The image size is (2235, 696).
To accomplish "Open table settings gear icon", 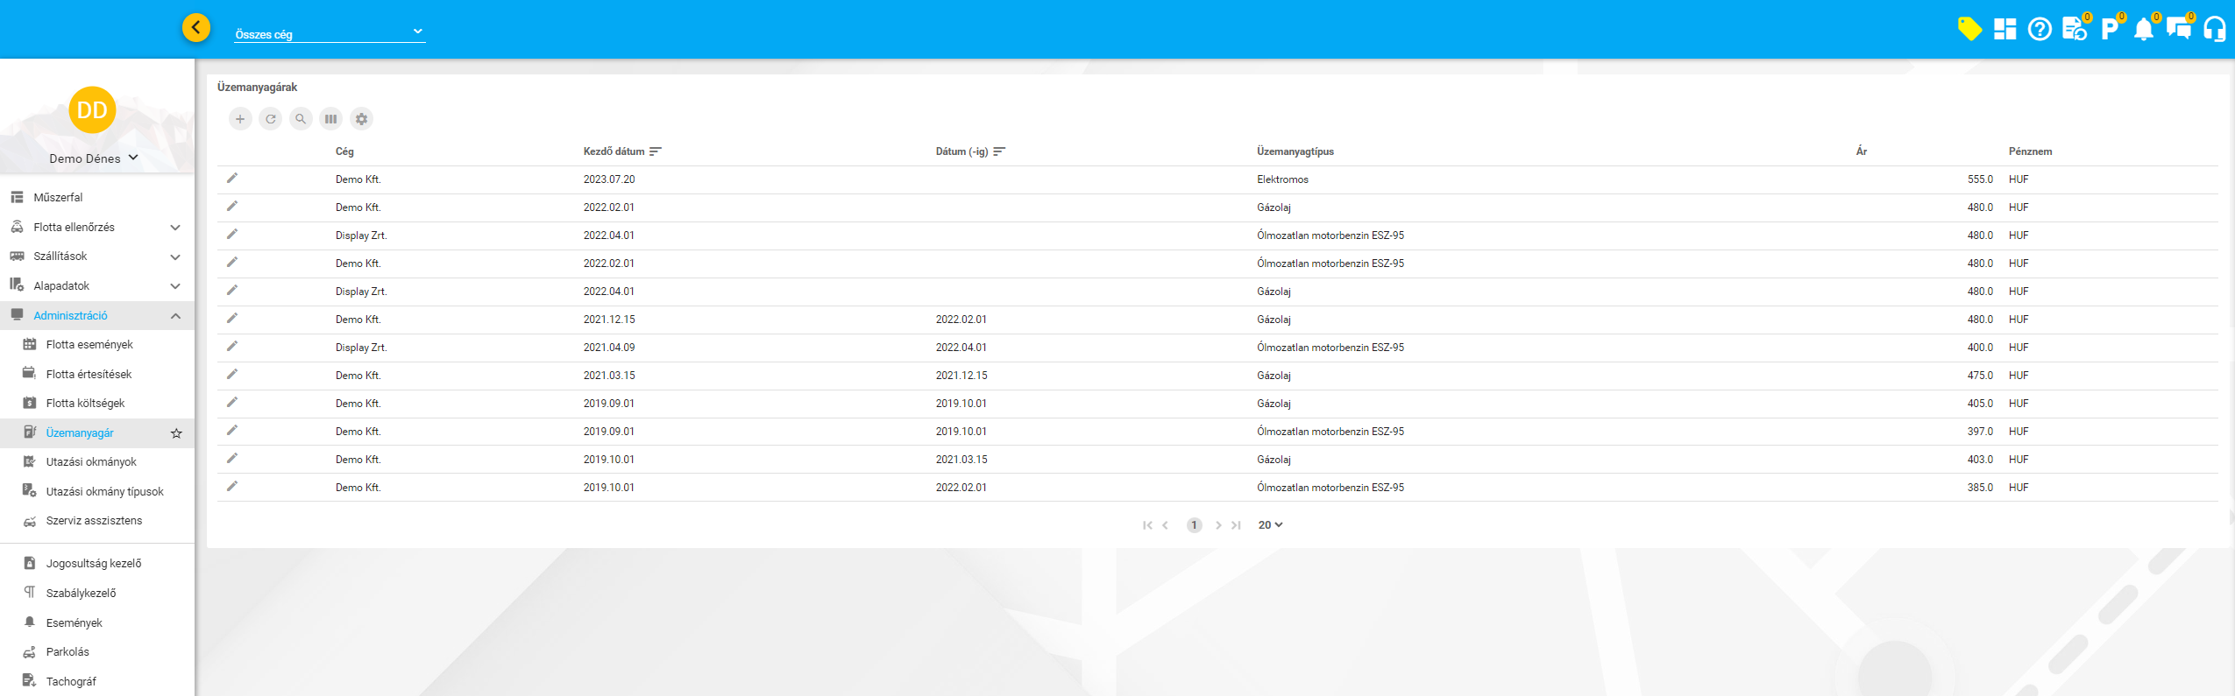I will point(361,119).
